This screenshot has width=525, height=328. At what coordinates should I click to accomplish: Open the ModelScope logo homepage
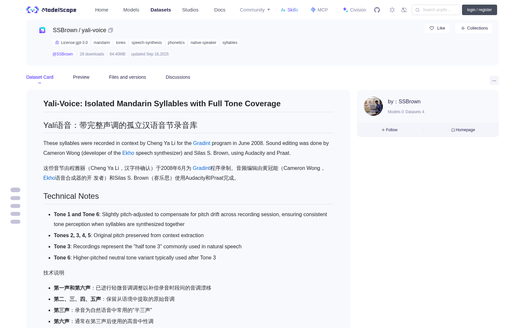[51, 10]
